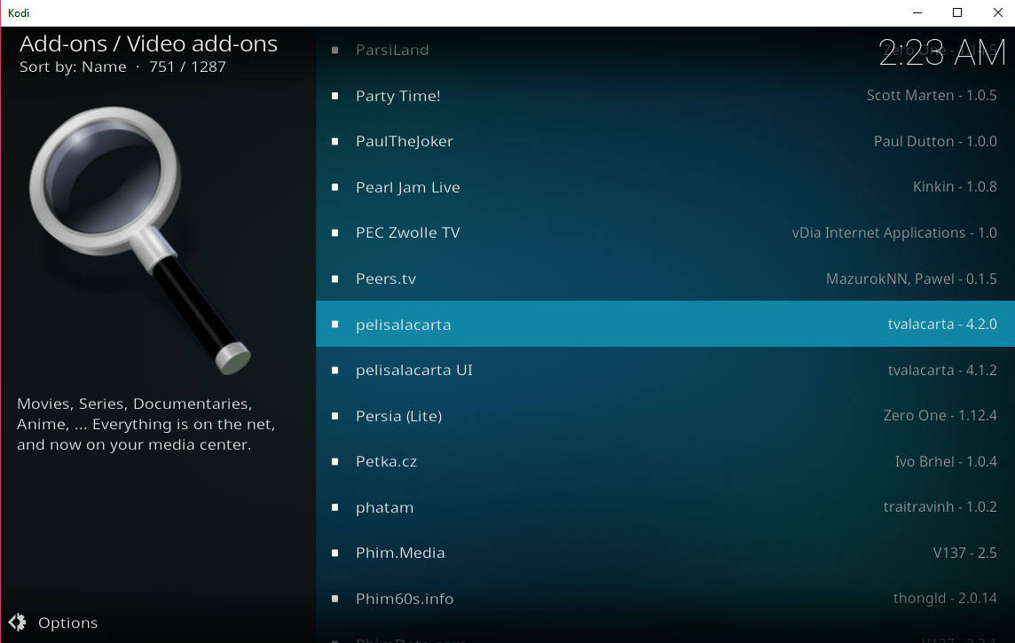The width and height of the screenshot is (1015, 643).
Task: Click the bullet icon beside Phim.Media
Action: [x=334, y=553]
